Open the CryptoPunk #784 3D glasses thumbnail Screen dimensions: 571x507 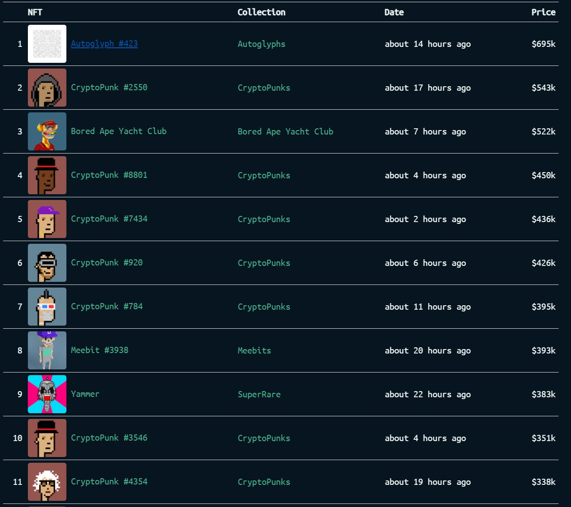point(47,307)
